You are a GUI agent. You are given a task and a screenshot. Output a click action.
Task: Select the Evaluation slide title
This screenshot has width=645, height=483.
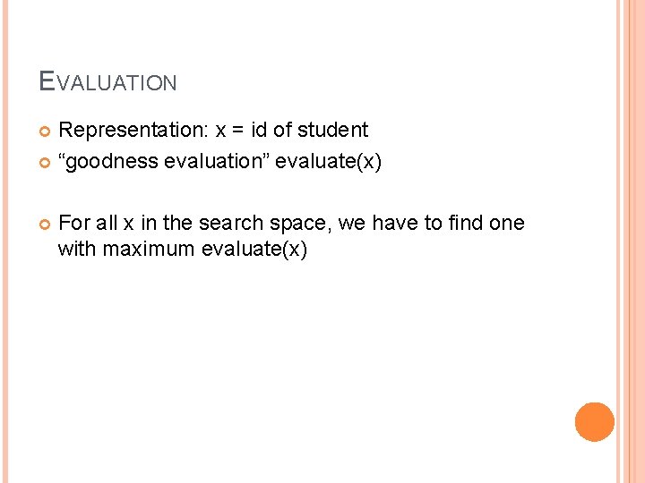[x=107, y=80]
